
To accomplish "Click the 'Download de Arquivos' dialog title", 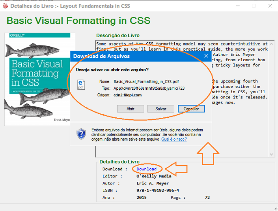I will (x=101, y=56).
